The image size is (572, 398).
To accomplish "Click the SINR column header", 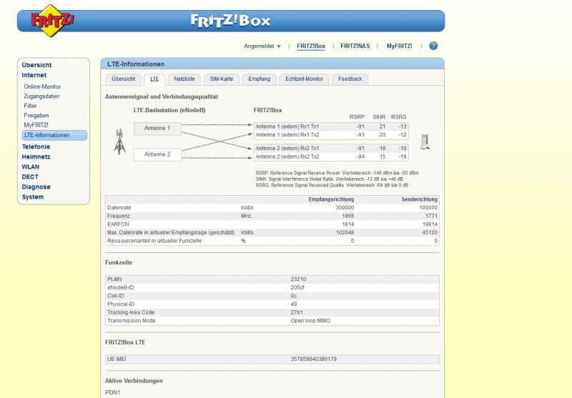I will click(x=379, y=116).
